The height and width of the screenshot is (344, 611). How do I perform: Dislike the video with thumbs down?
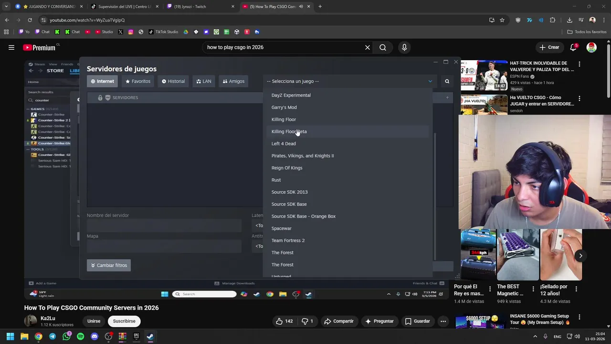tap(308, 321)
